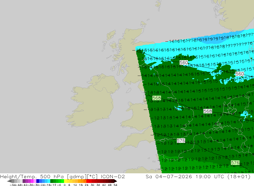This screenshot has height=186, width=254.
Task: Click the white 568 contour label near the Netherlands
Action: tap(208, 111)
